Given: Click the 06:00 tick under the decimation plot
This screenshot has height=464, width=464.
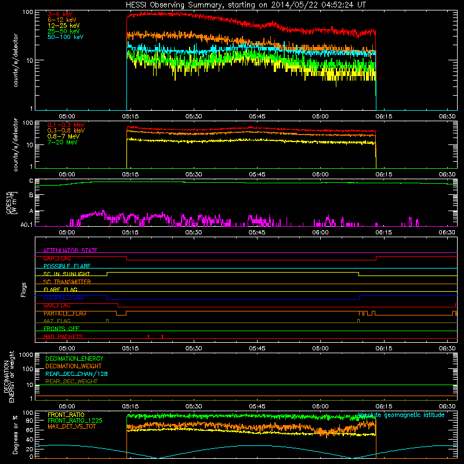Looking at the screenshot, I should coord(320,407).
